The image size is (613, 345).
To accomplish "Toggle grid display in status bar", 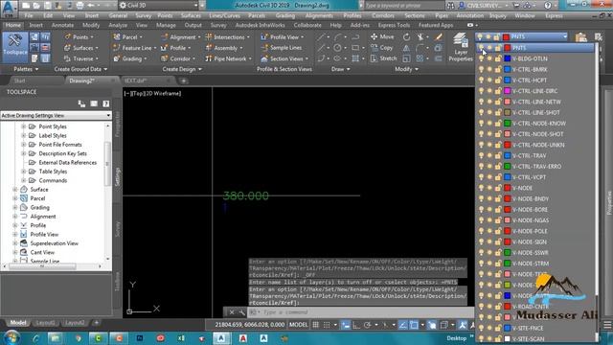I will click(x=315, y=325).
